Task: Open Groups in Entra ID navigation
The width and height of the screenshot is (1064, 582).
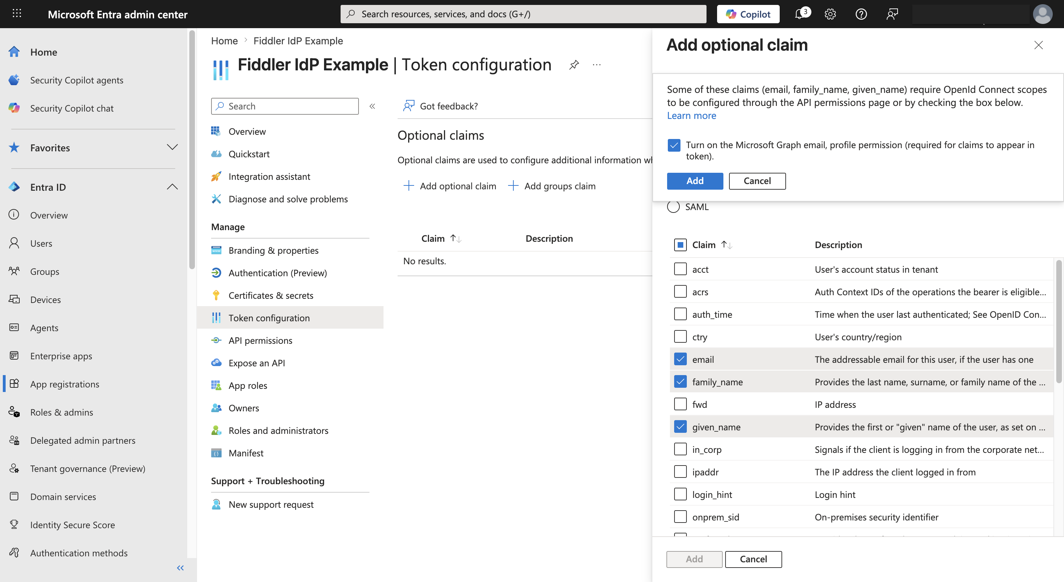Action: coord(45,271)
